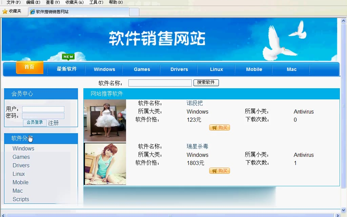
Task: Open Mac in top navigation bar
Action: (291, 69)
